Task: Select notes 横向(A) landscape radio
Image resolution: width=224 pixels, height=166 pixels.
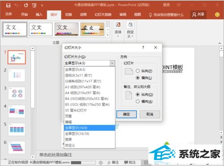Action: [x=138, y=102]
